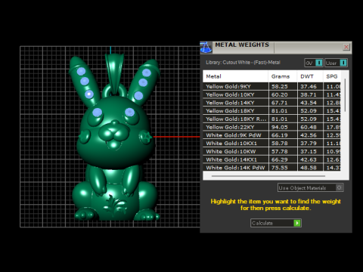Viewport: 363px width, 272px height.
Task: Click the 60.20 grams value
Action: click(280, 94)
